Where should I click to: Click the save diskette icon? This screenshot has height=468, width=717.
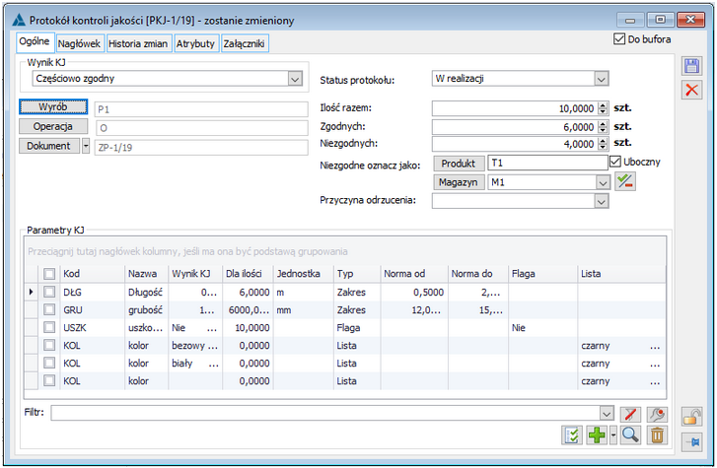691,66
